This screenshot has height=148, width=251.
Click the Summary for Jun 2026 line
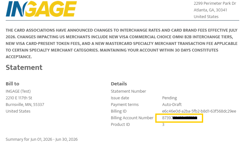[42, 139]
